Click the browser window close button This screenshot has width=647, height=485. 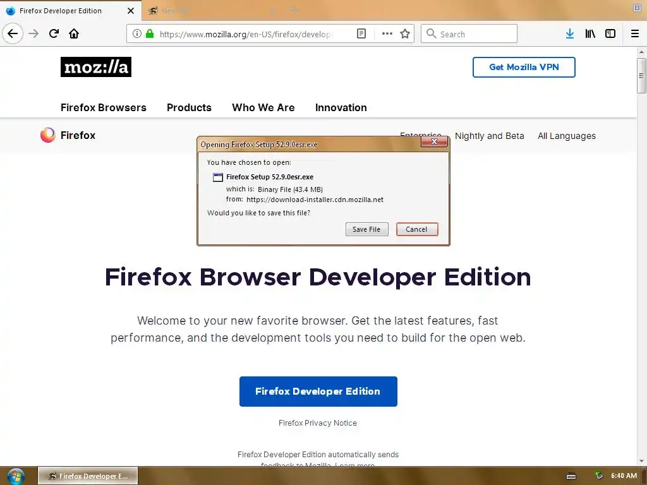pos(637,8)
